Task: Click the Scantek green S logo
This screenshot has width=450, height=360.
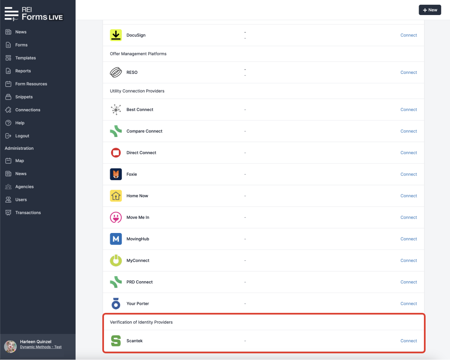Action: pyautogui.click(x=116, y=341)
